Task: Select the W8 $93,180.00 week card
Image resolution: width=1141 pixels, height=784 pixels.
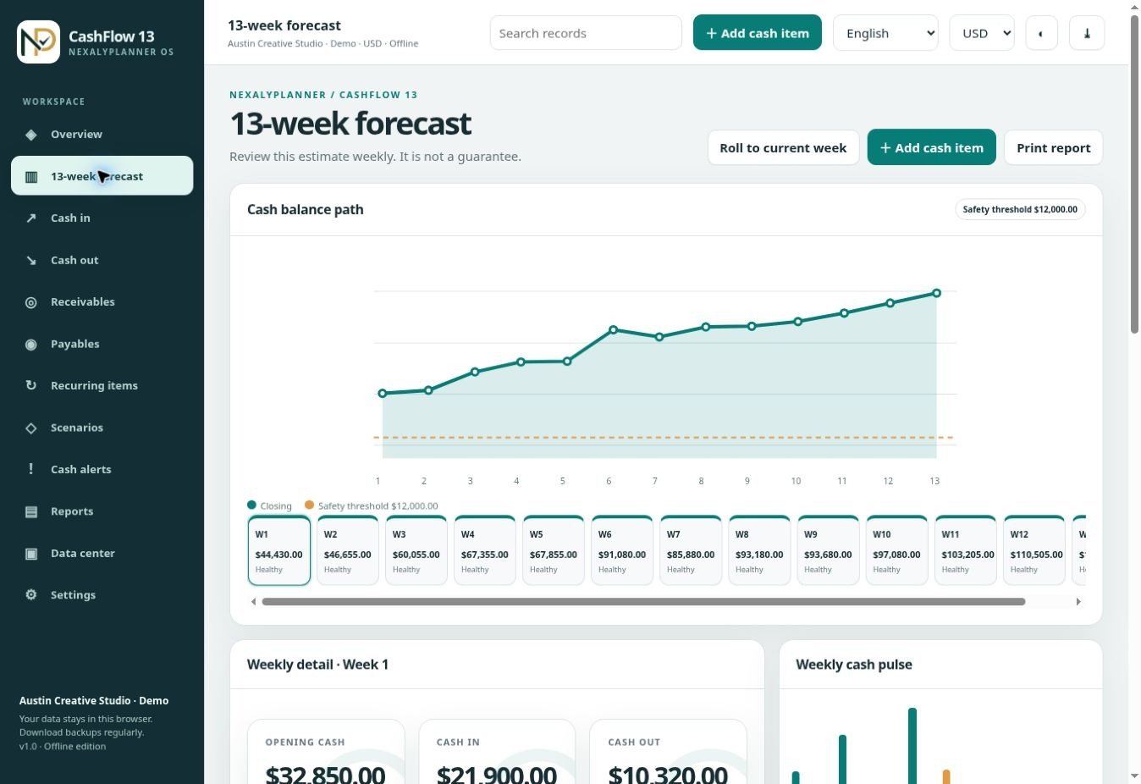Action: point(759,550)
